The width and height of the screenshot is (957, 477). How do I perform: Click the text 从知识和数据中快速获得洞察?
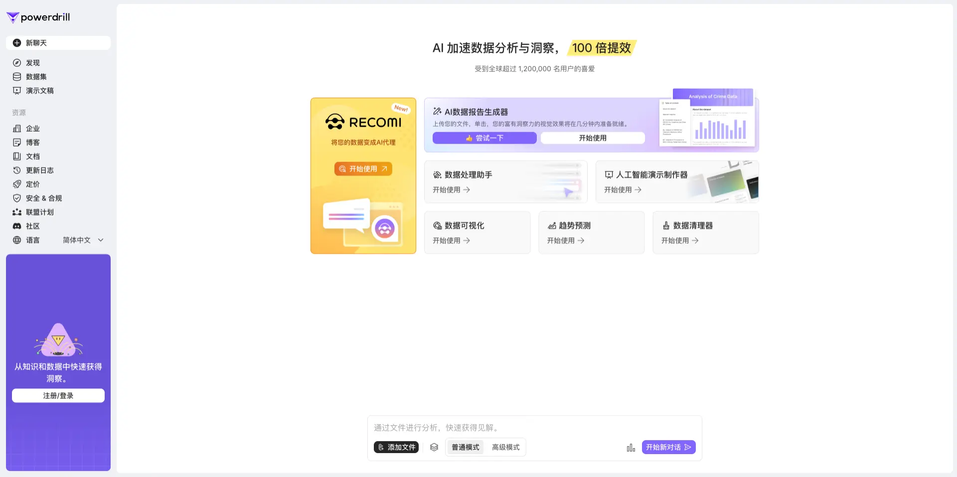[58, 373]
